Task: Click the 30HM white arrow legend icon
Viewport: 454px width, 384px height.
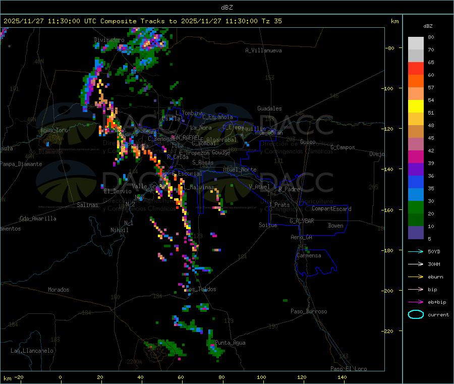Action: click(416, 264)
